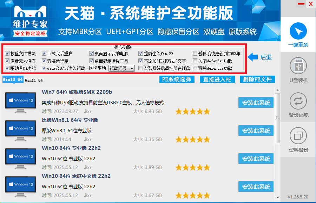Install the 原版Win8.1 64位 专业版 system
This screenshot has height=203, width=316.
pos(256,131)
